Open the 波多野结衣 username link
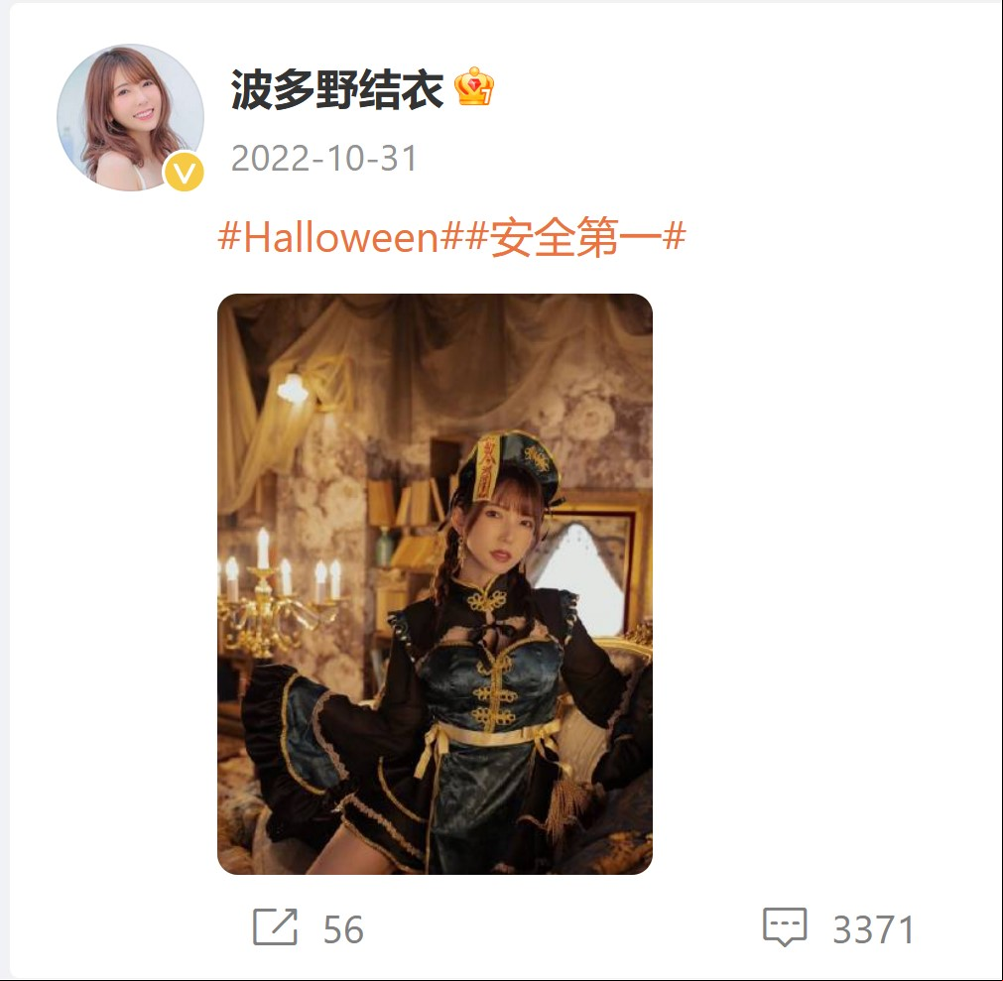Screen dimensions: 1003x981 pyautogui.click(x=337, y=89)
